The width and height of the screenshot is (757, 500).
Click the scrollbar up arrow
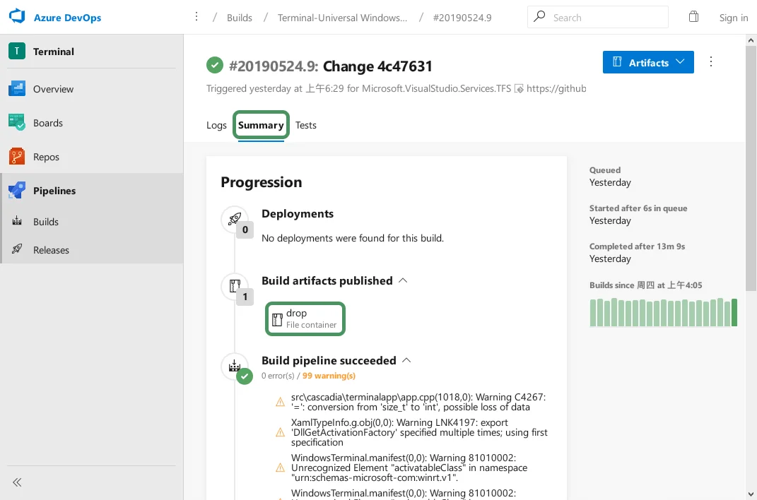751,40
